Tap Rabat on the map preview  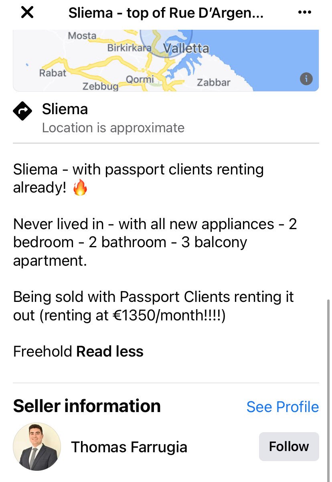pos(53,73)
